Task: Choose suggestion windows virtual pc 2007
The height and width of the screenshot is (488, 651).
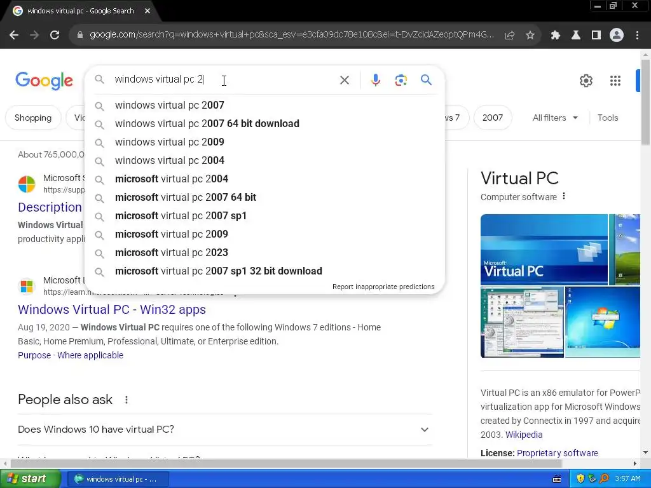Action: 264,105
